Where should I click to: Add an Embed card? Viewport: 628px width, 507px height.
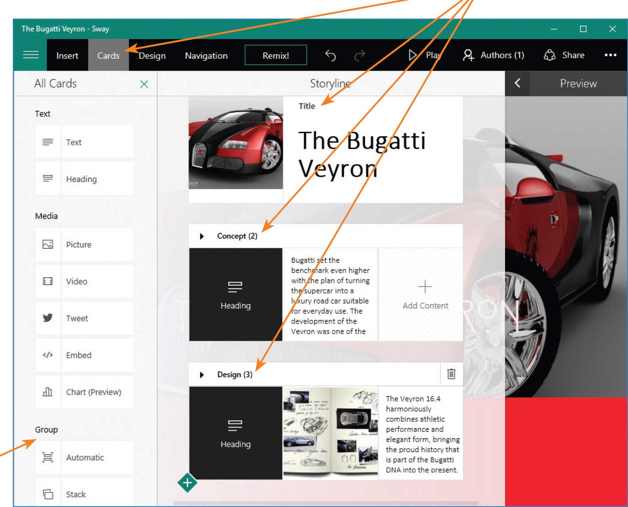[84, 355]
